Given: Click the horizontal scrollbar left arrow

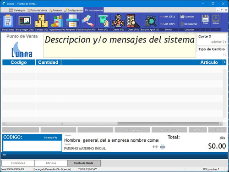Looking at the screenshot, I should (4, 123).
